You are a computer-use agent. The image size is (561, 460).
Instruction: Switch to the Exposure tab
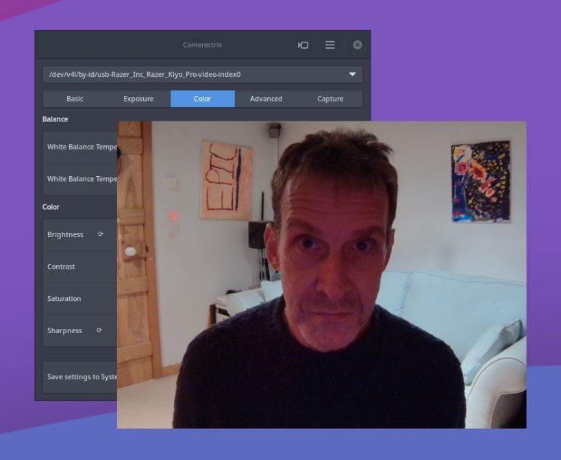pos(138,99)
